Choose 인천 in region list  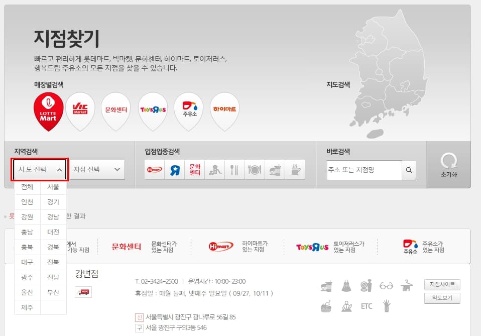pos(27,202)
